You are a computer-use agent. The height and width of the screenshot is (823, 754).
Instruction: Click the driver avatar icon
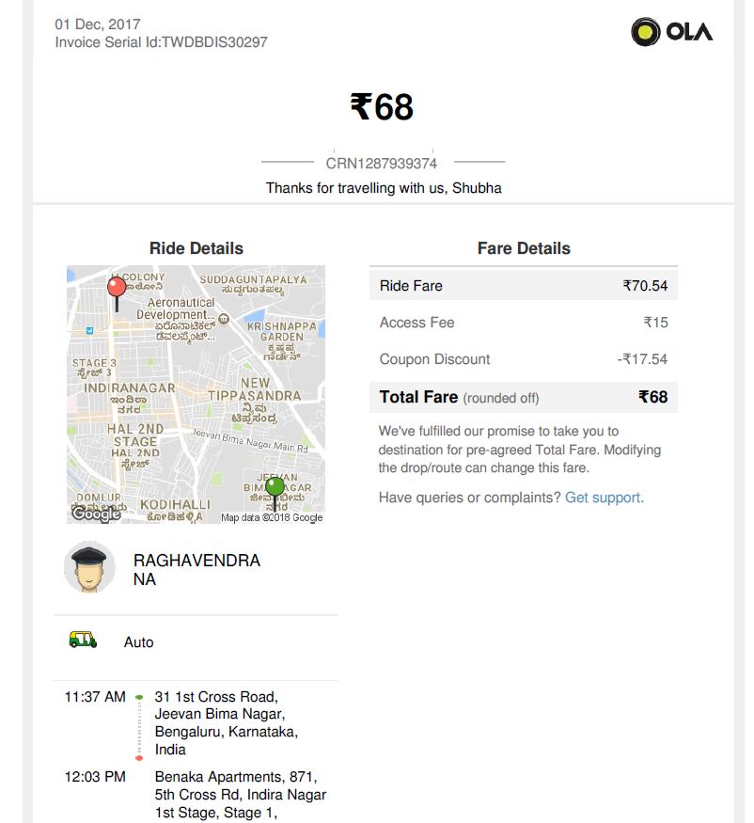(x=89, y=566)
